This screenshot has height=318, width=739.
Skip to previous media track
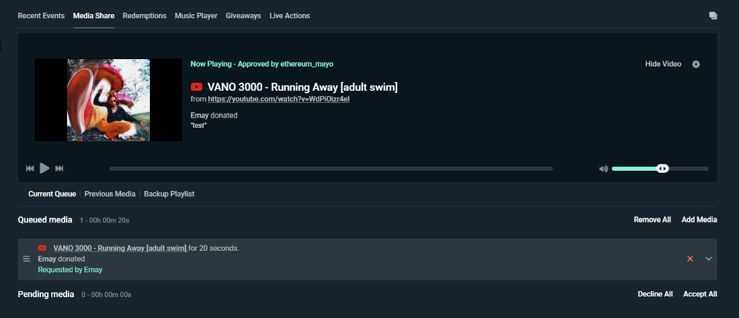30,169
